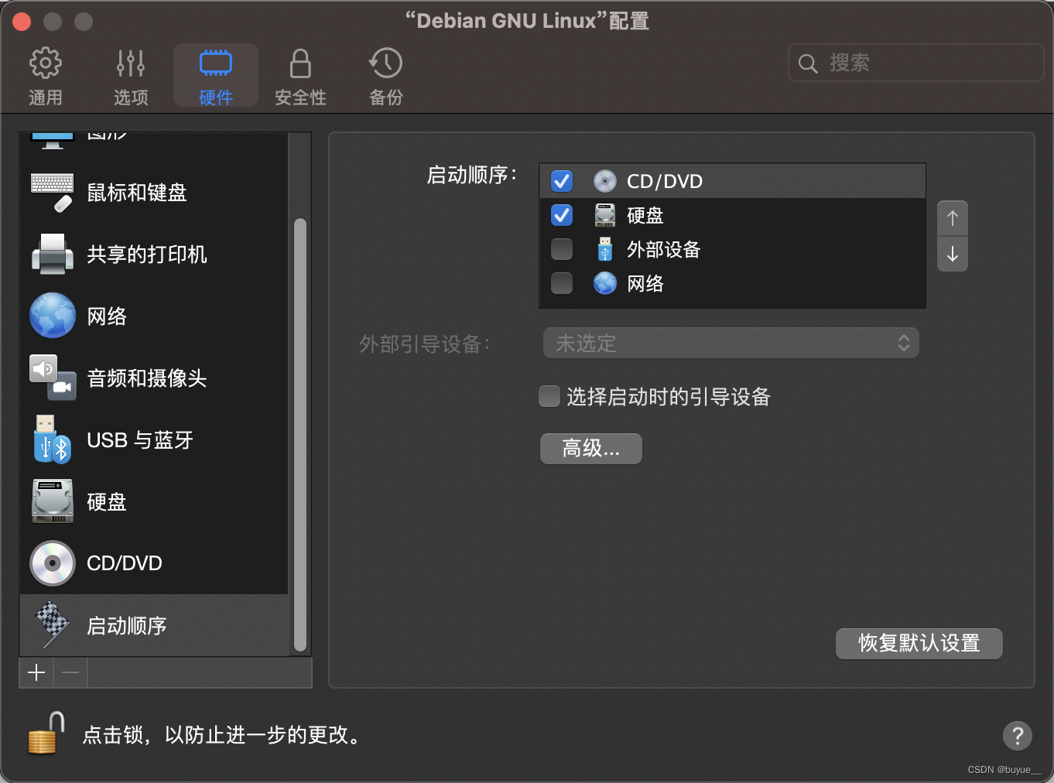Viewport: 1054px width, 783px height.
Task: Click the speaker-camera icon for 音频和摄像头
Action: pos(53,378)
